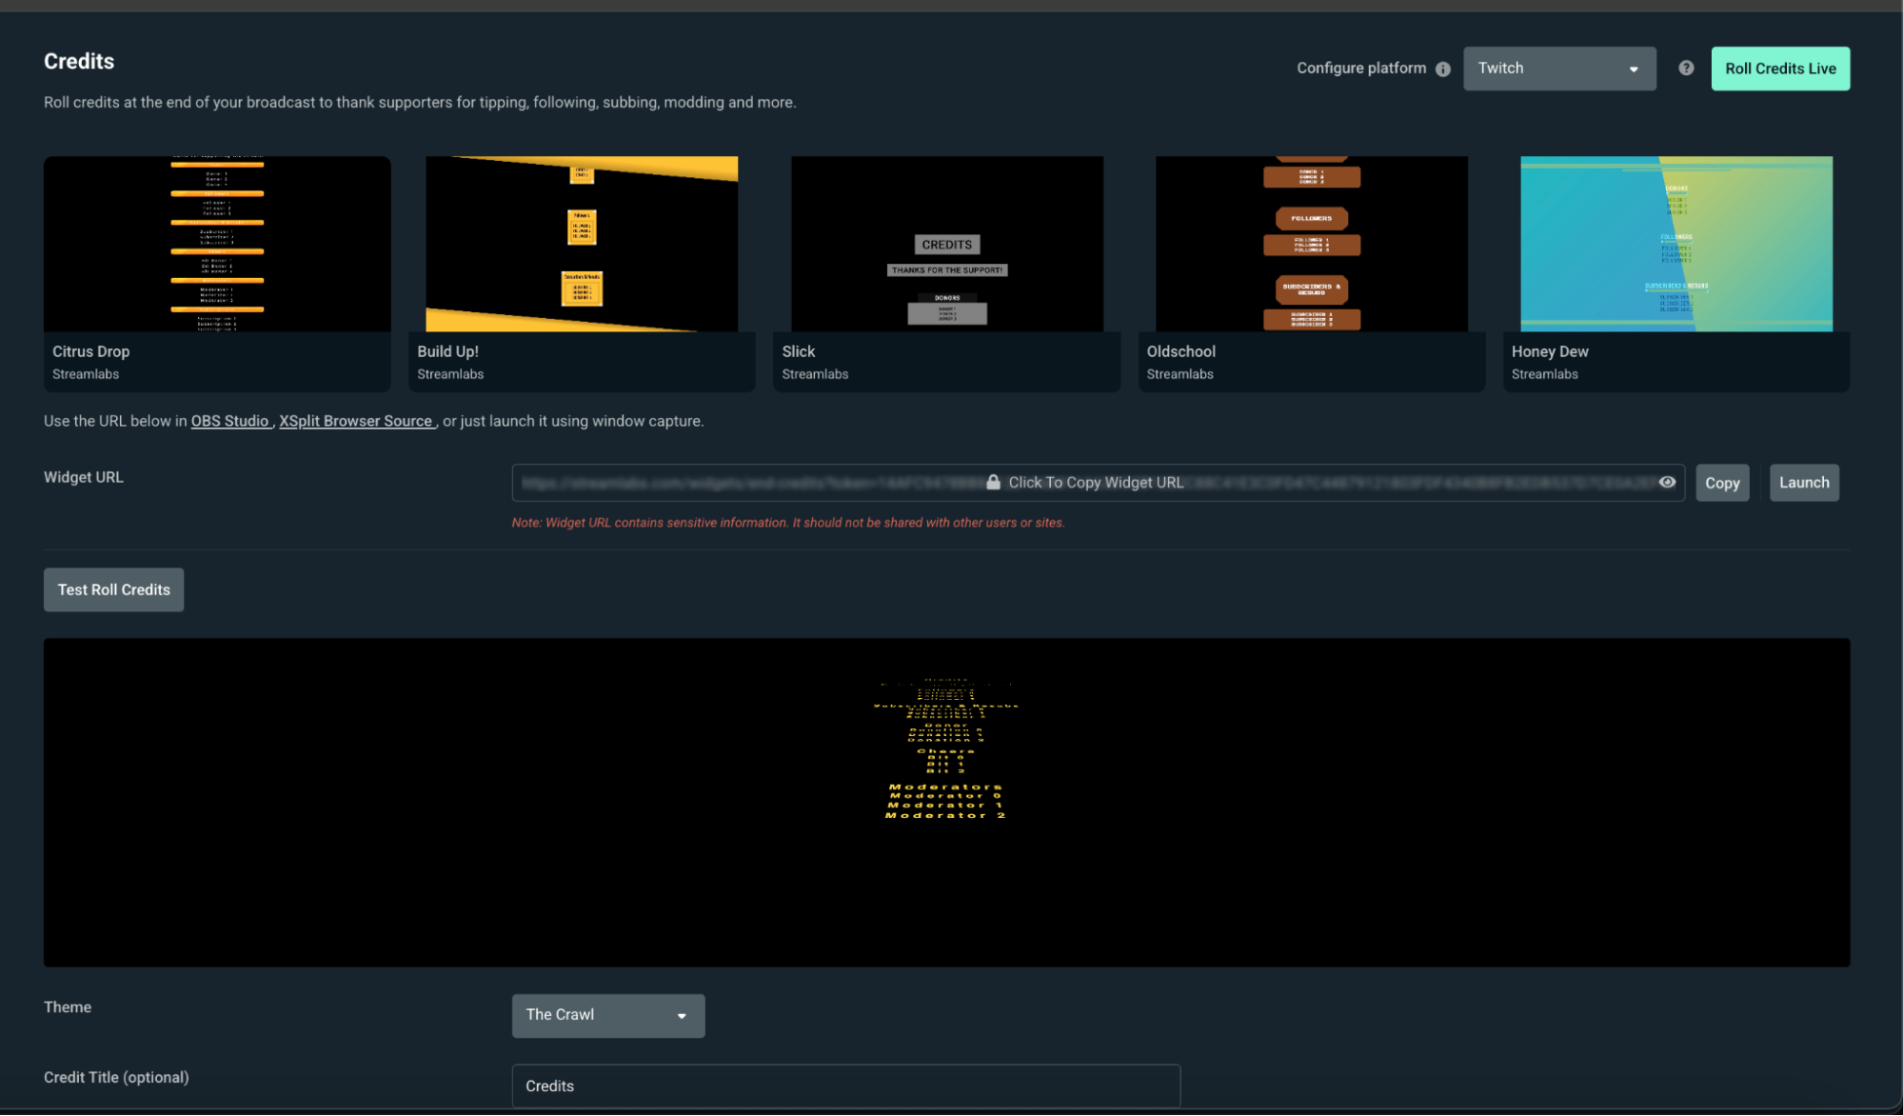The image size is (1903, 1116).
Task: Expand the platform selector chevron
Action: [1633, 68]
